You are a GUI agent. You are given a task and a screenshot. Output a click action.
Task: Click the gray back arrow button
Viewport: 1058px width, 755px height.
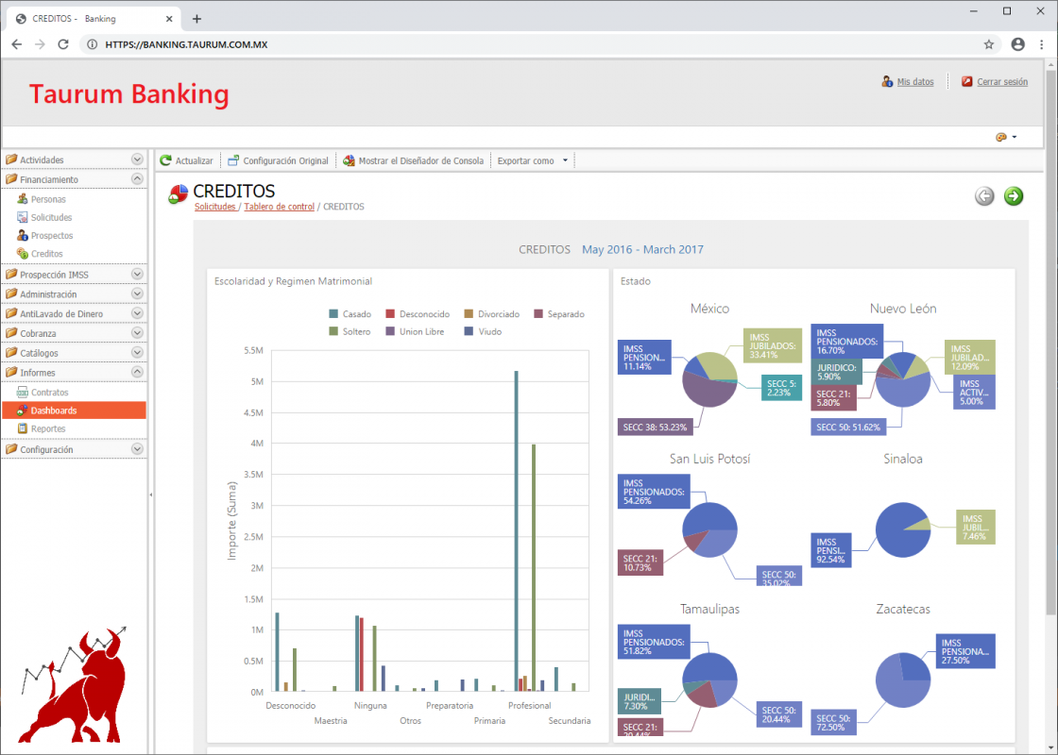click(x=984, y=196)
